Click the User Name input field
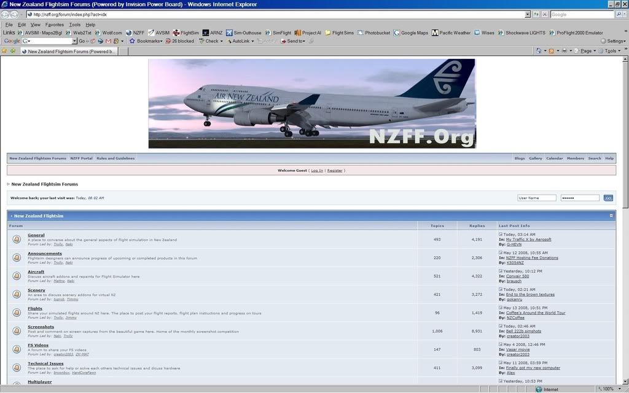The image size is (629, 393). [x=537, y=198]
